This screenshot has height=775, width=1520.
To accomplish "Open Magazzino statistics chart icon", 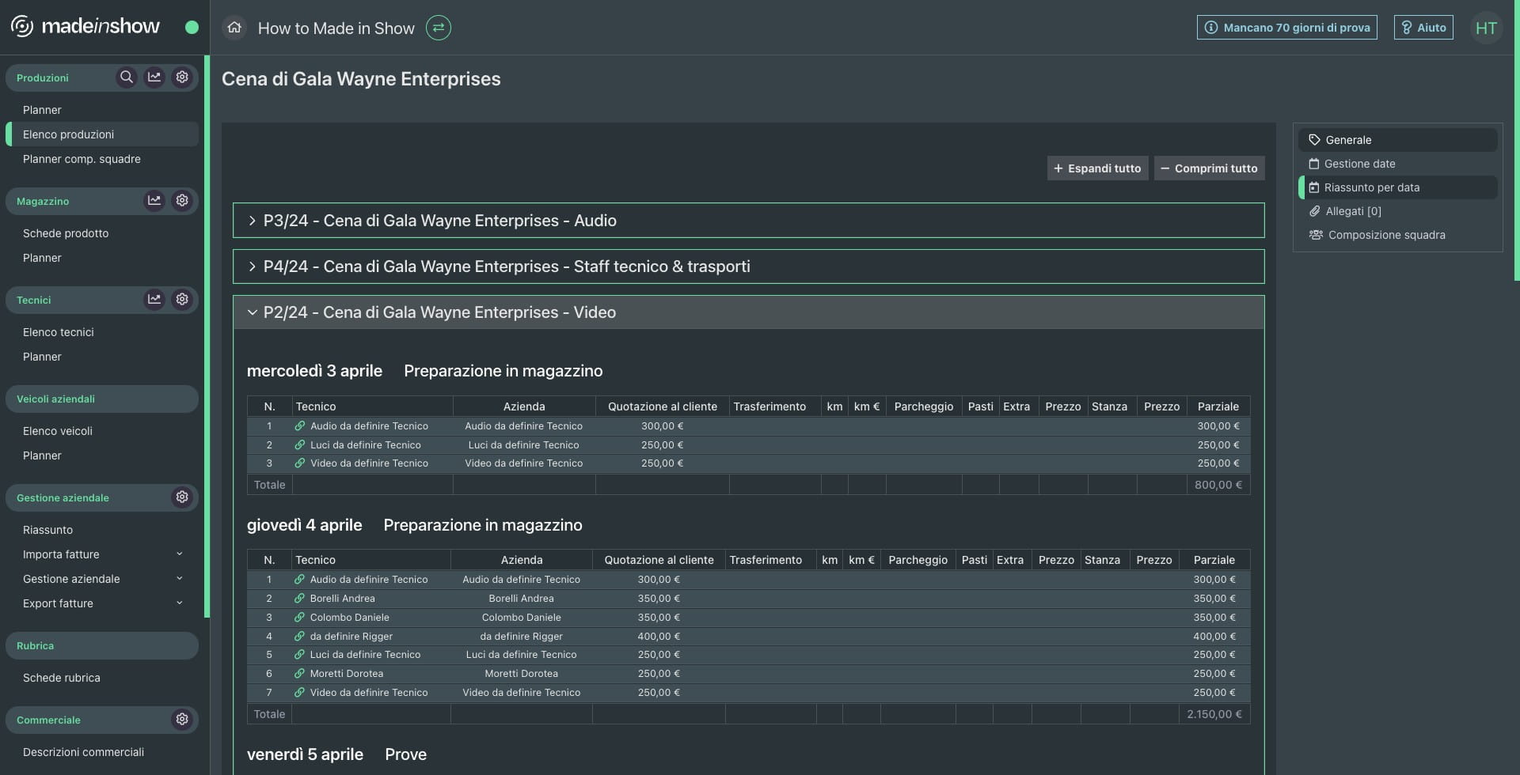I will tap(154, 201).
